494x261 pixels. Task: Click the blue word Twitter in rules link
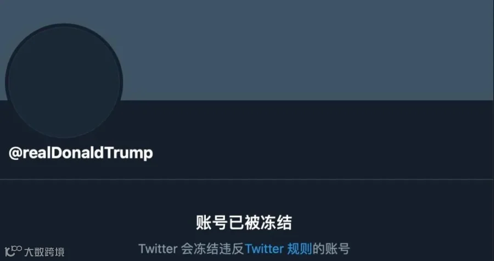tap(265, 249)
